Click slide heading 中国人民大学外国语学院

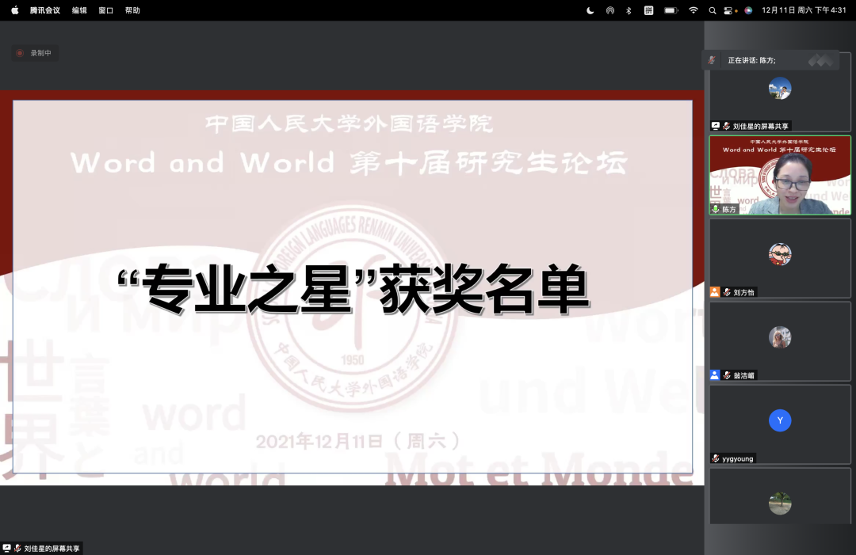pyautogui.click(x=350, y=124)
